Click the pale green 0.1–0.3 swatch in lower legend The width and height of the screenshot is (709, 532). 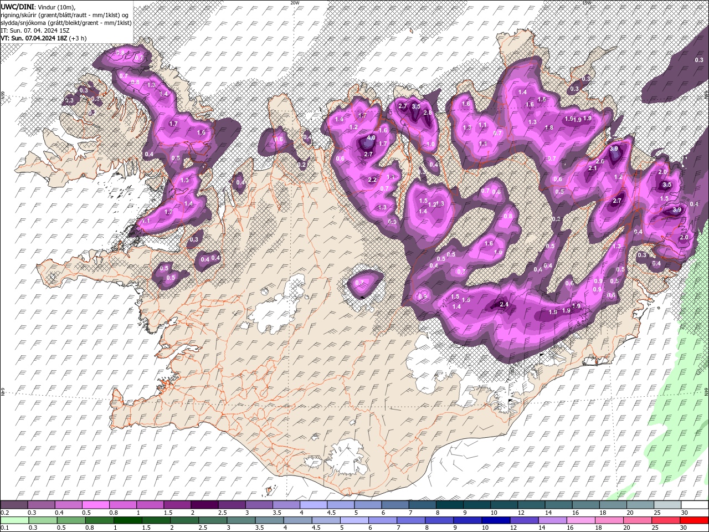click(x=14, y=520)
